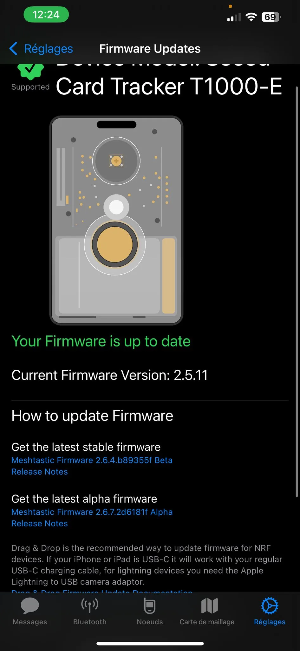Open Meshtastic Firmware 2.6.4.b89355f Beta link

[92, 460]
